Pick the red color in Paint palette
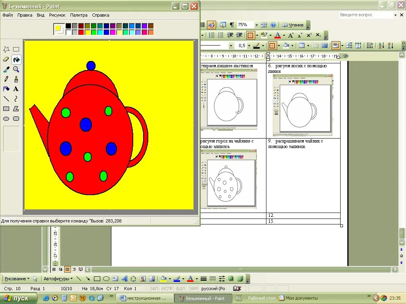Viewport: 406px width, 304px height. click(81, 32)
